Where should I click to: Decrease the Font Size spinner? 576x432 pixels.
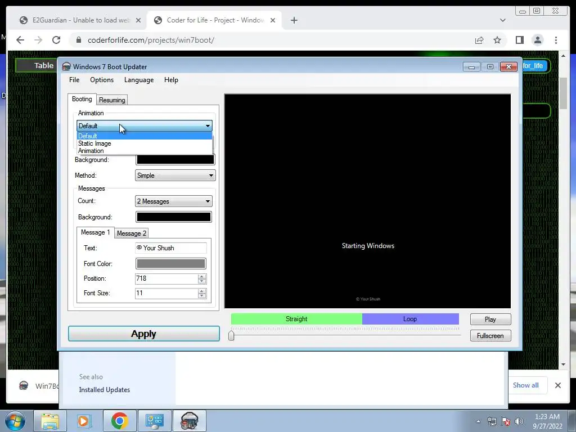[x=202, y=296]
